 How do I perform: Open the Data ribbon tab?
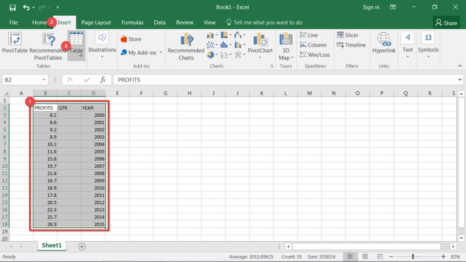pyautogui.click(x=159, y=22)
